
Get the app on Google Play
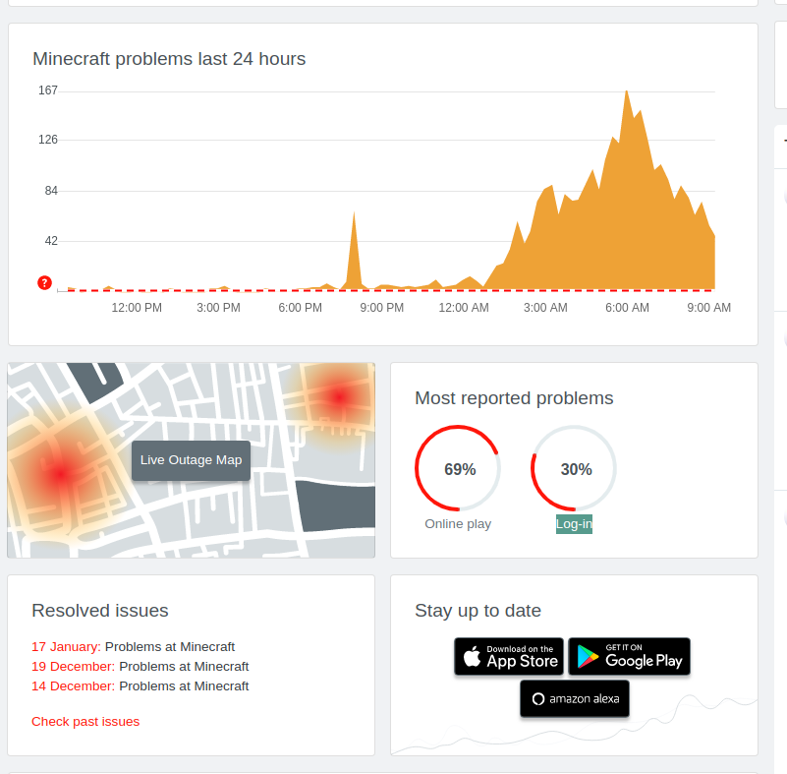[x=630, y=656]
